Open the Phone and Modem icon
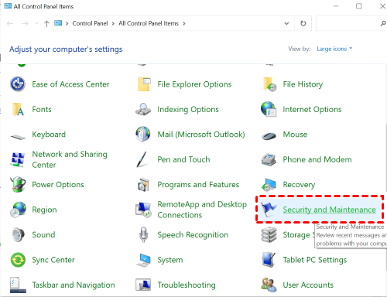This screenshot has width=387, height=297. point(269,159)
